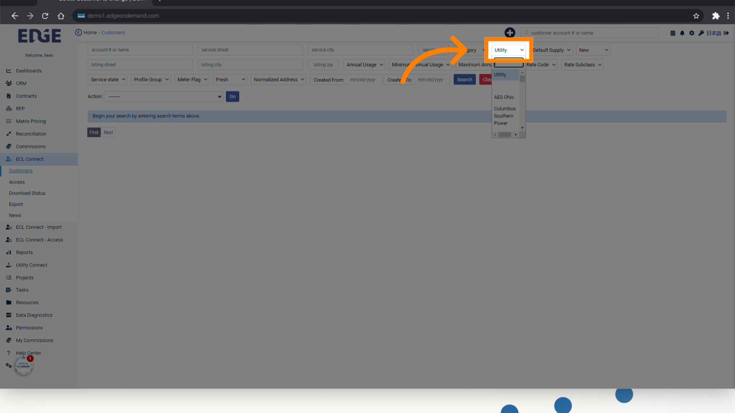Open the calendar icon in header
735x413 pixels.
[673, 33]
